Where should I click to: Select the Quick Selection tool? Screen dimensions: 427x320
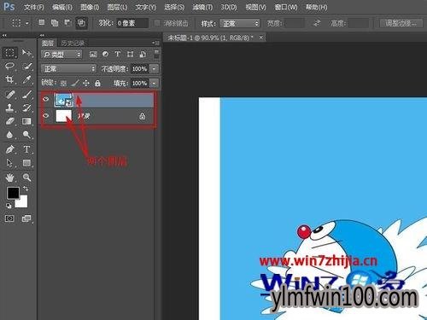[x=26, y=67]
